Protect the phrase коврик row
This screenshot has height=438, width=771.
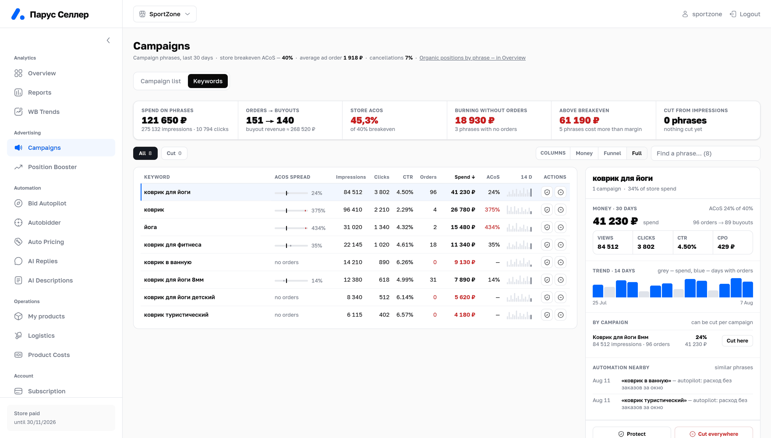tap(547, 210)
